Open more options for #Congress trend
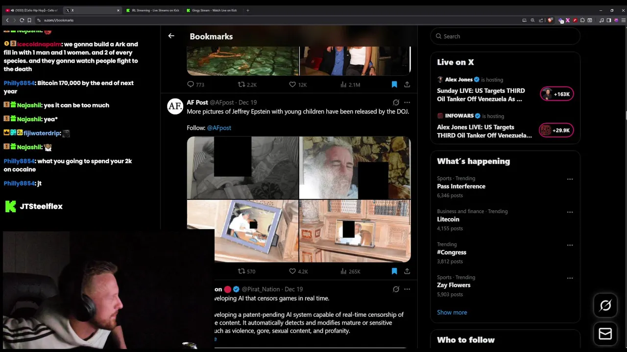The image size is (627, 352). click(570, 245)
